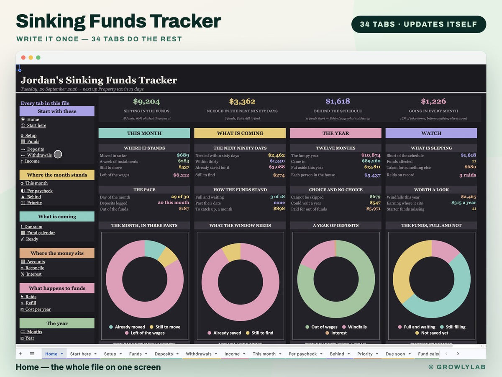The image size is (502, 377).
Task: Open the Withdrawals tab dropdown arrow
Action: pos(216,354)
